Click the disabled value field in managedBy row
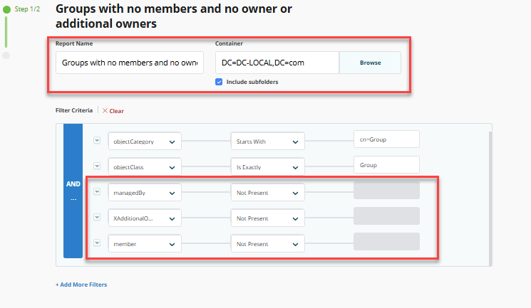The width and height of the screenshot is (531, 308). (386, 191)
